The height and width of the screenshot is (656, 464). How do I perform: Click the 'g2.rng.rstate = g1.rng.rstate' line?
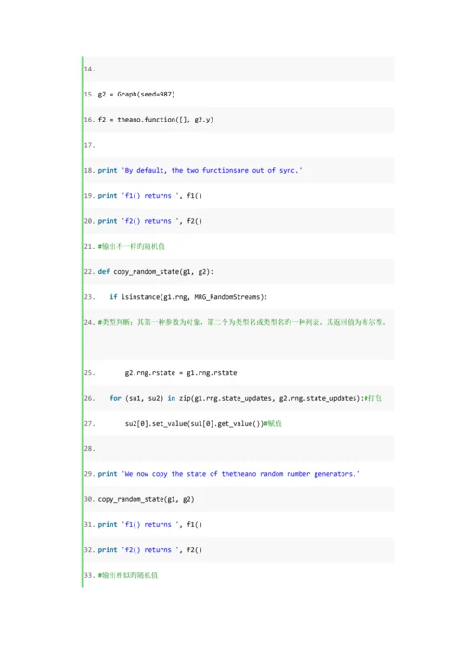click(x=181, y=373)
